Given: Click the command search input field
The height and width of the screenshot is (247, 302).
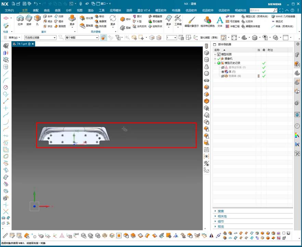Looking at the screenshot, I should coord(261,10).
